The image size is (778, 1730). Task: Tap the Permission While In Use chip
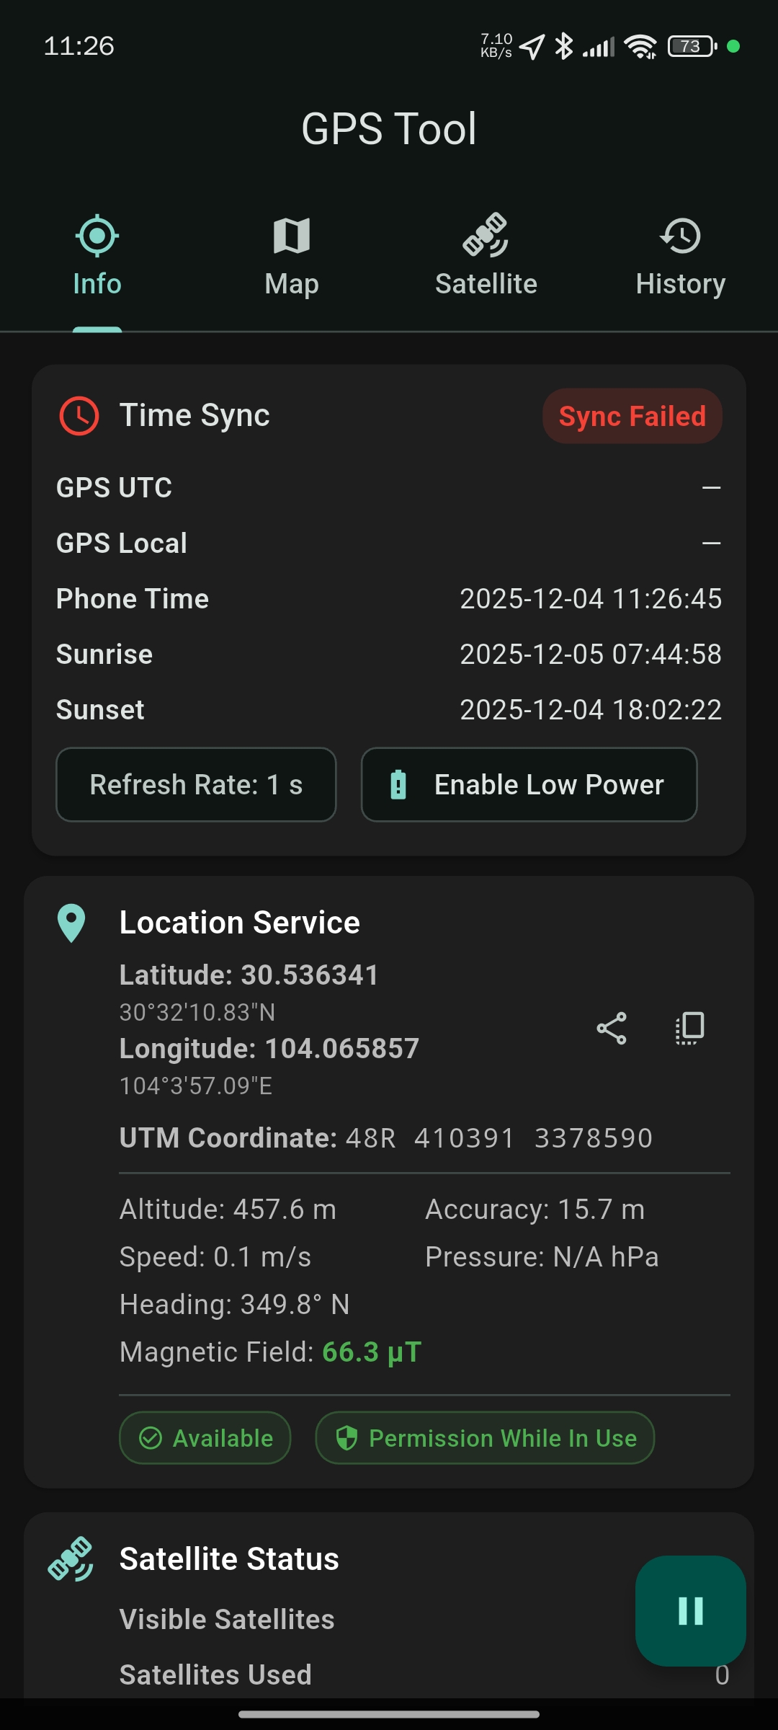tap(485, 1438)
